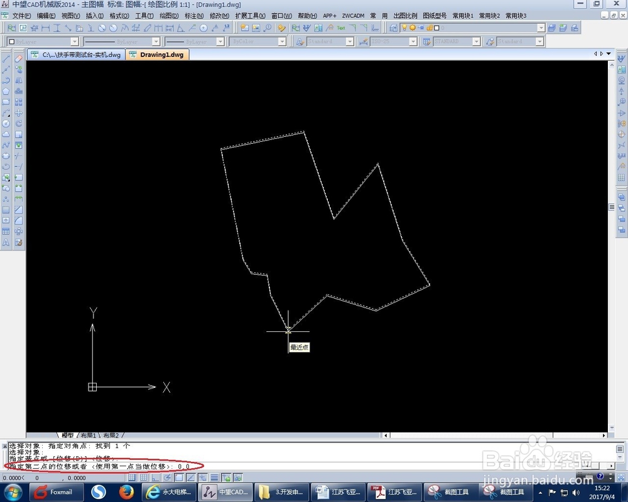Viewport: 628px width, 502px height.
Task: Choose the Array tool
Action: 18,102
